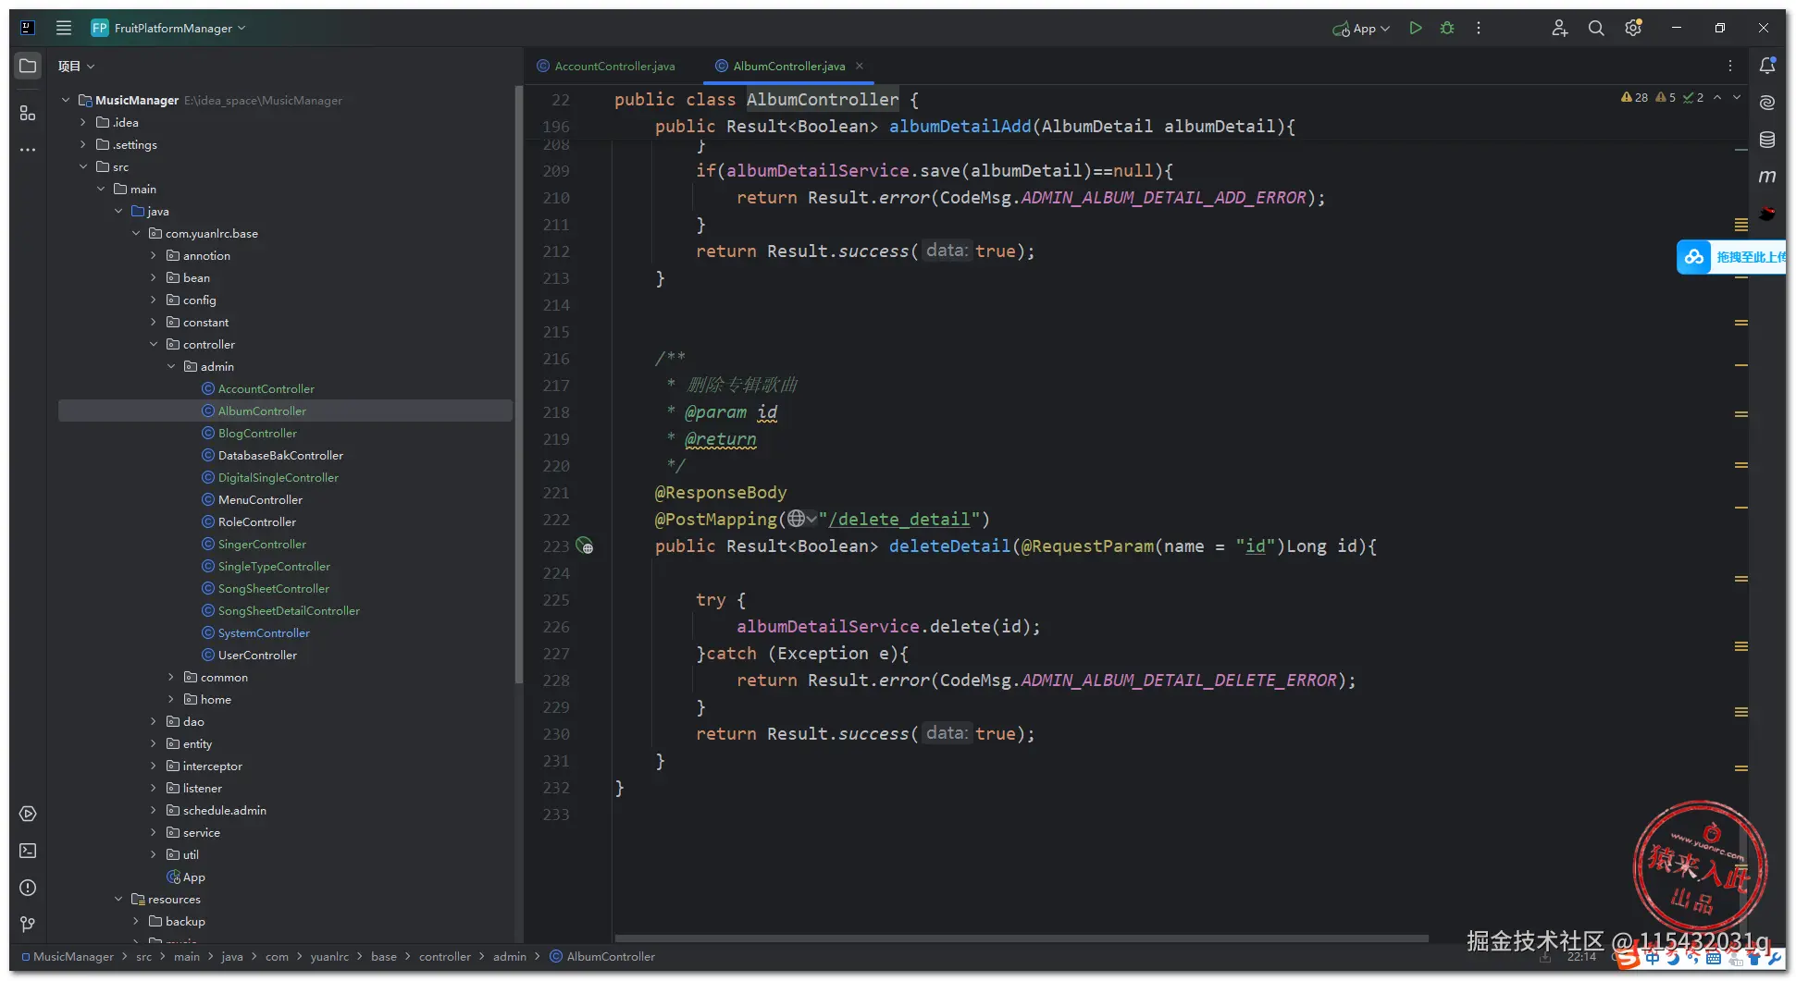Collapse the src folder
Viewport: 1796px width, 981px height.
(x=83, y=166)
